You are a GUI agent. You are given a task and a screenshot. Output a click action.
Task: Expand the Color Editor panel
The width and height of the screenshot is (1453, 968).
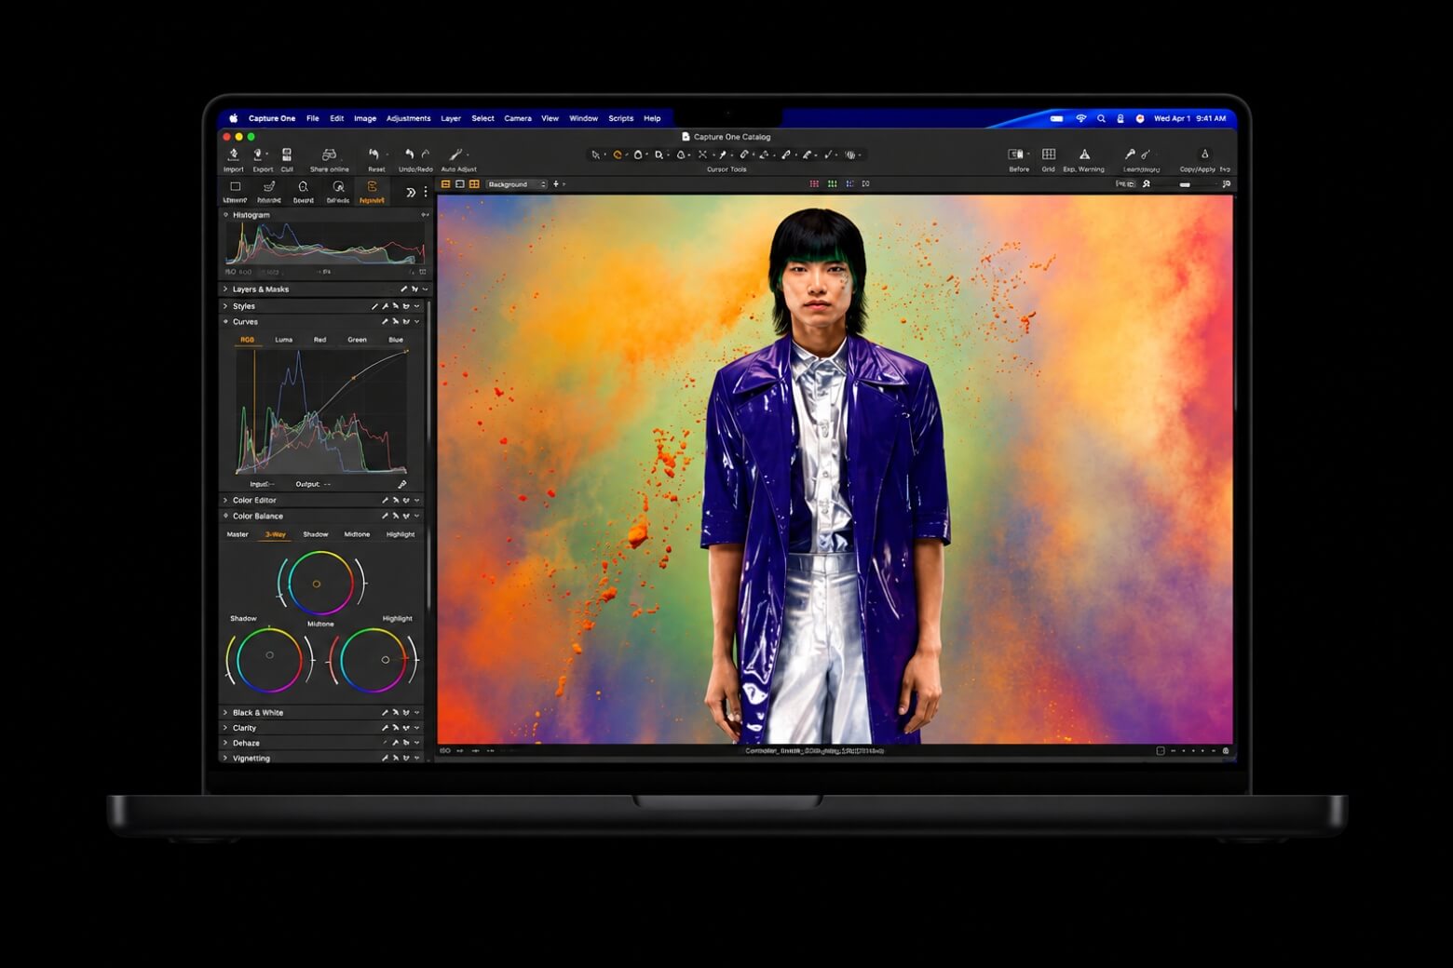point(225,501)
